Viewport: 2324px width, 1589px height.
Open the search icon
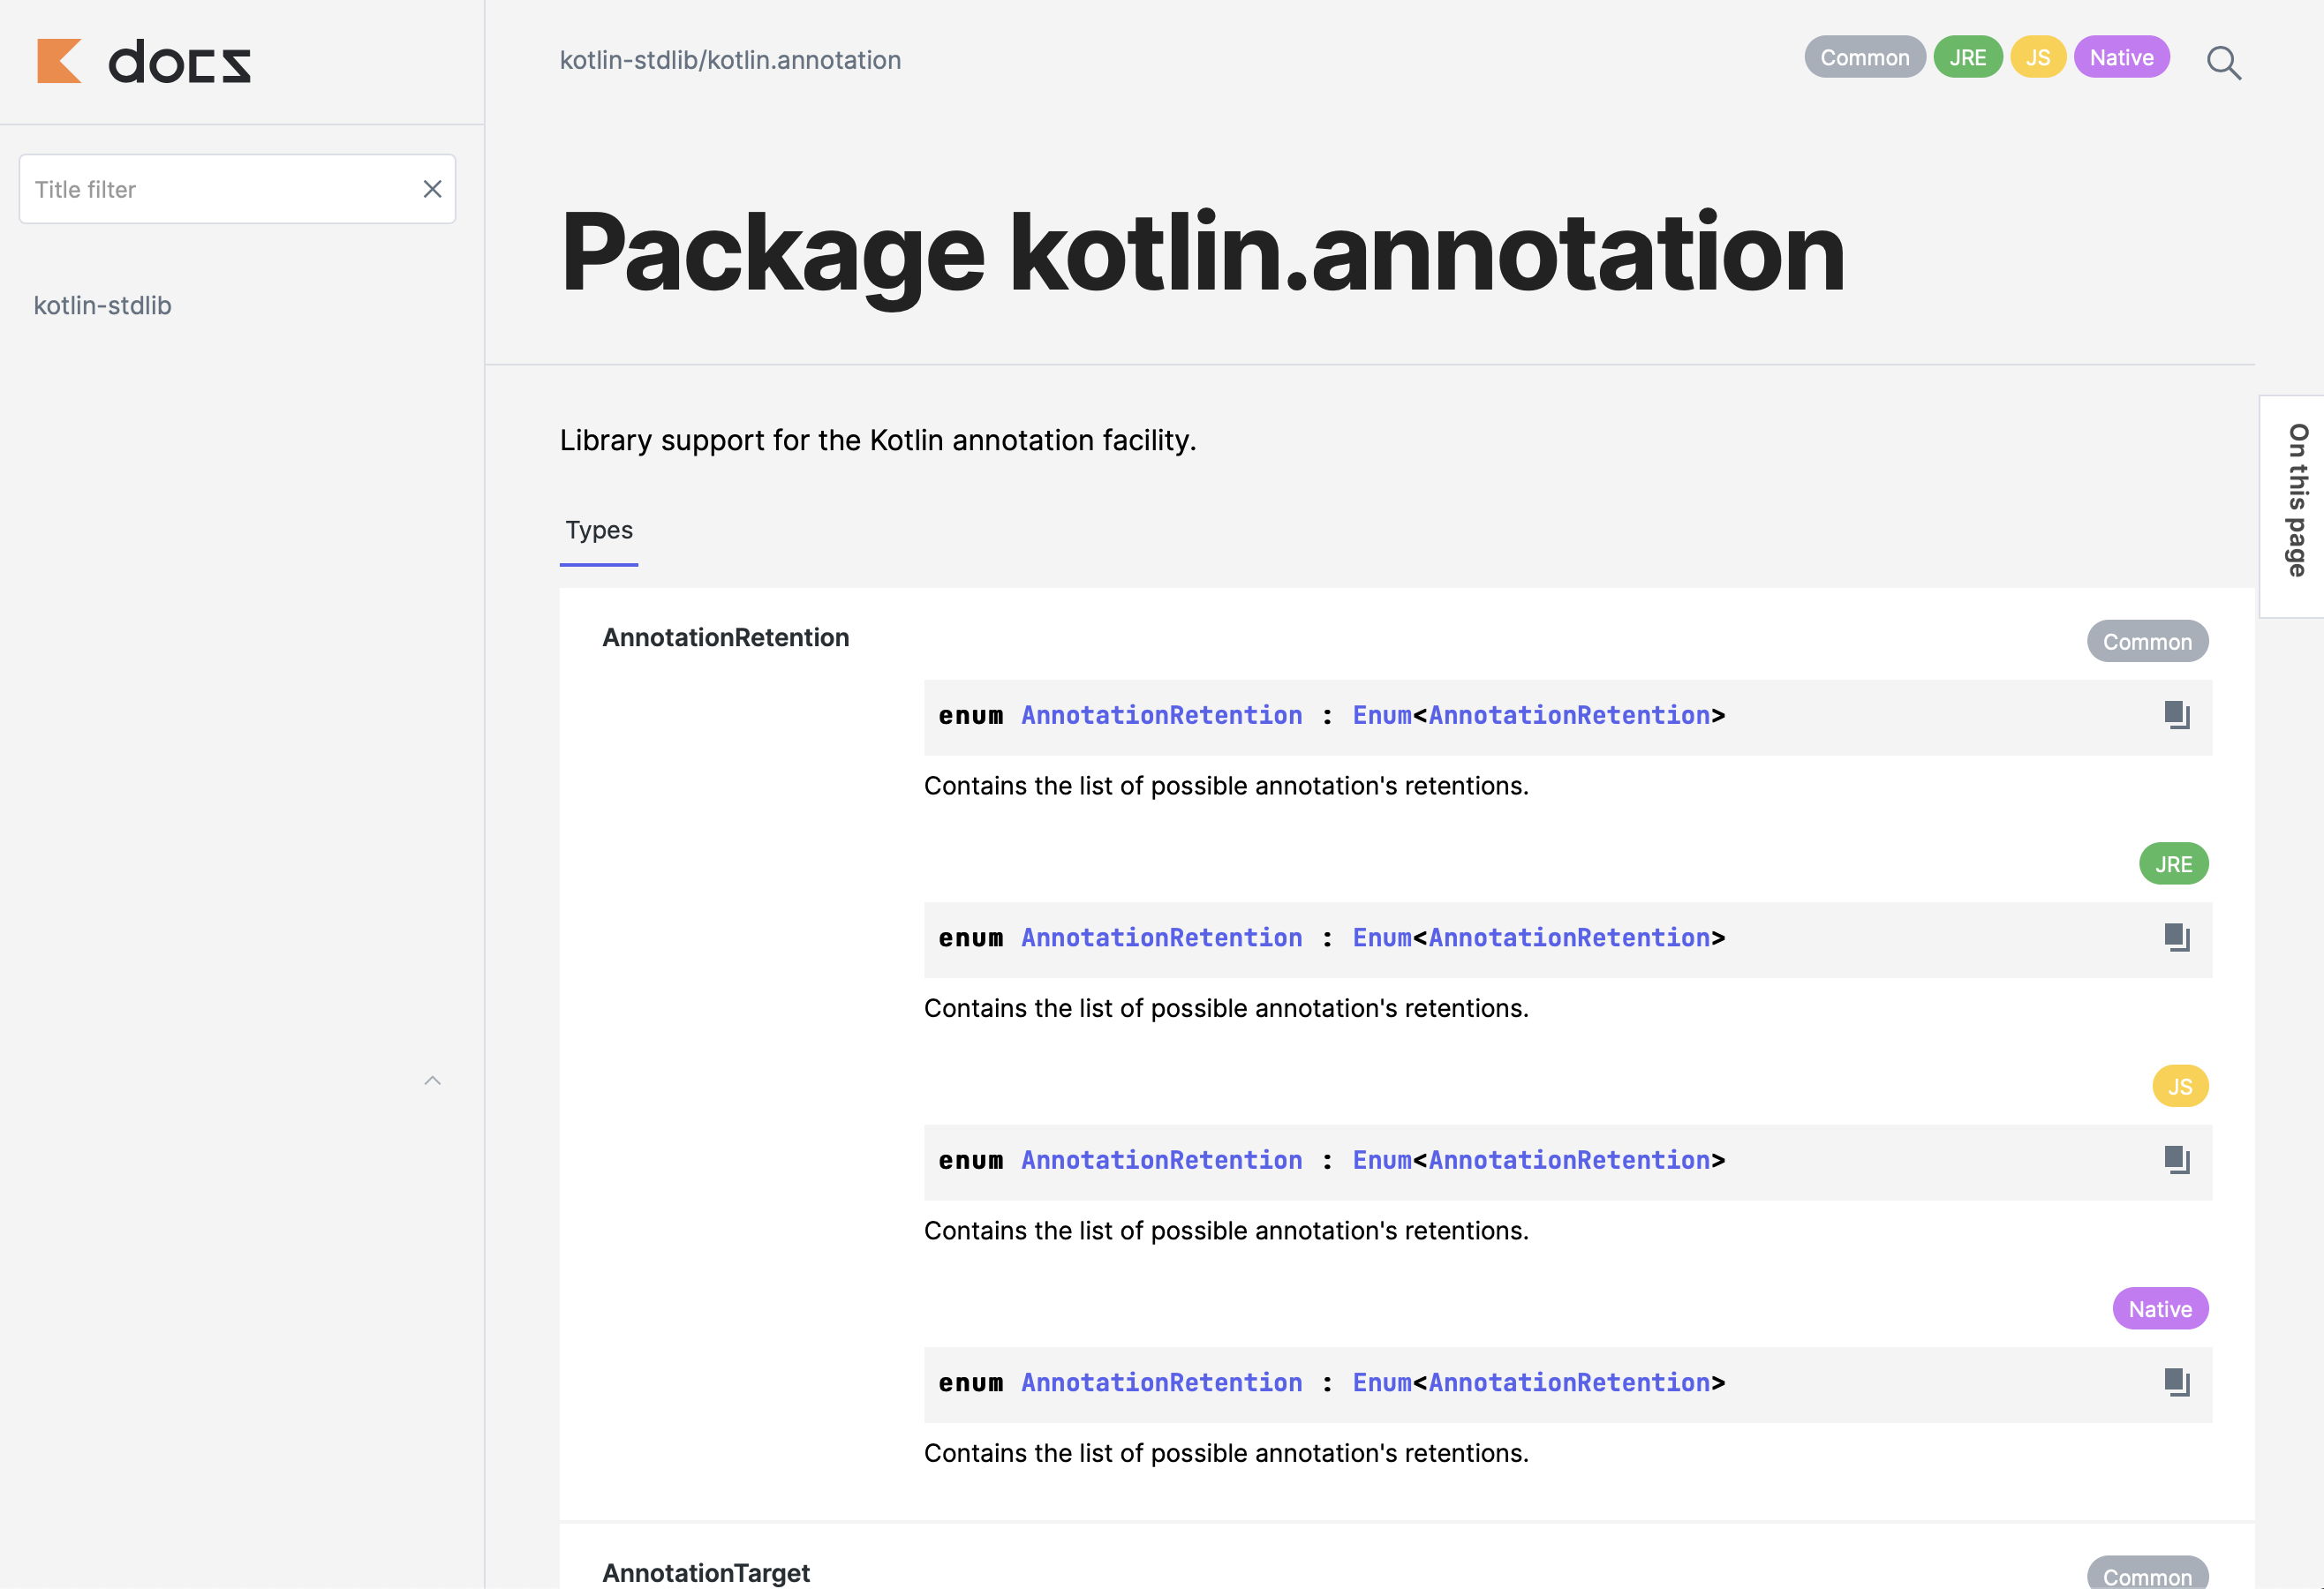coord(2224,62)
